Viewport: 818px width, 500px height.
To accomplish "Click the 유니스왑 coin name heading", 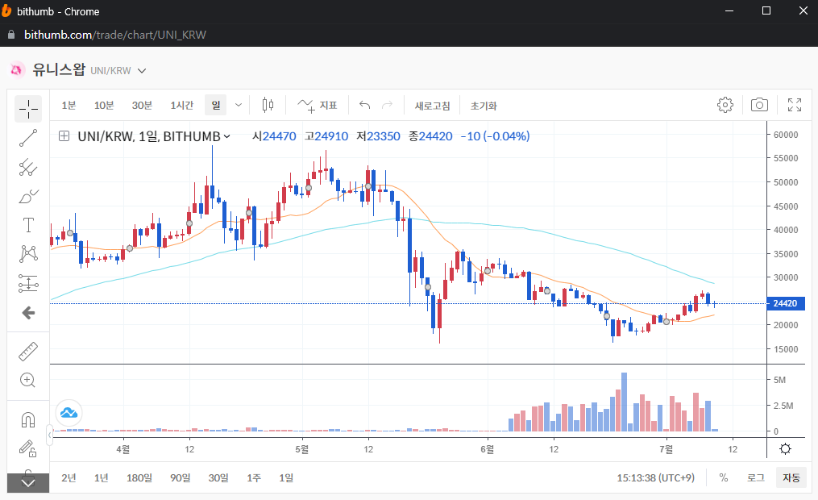I will pyautogui.click(x=58, y=69).
